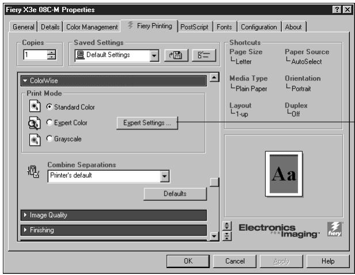The image size is (355, 275).
Task: Switch to the Configuration tab
Action: (x=259, y=27)
